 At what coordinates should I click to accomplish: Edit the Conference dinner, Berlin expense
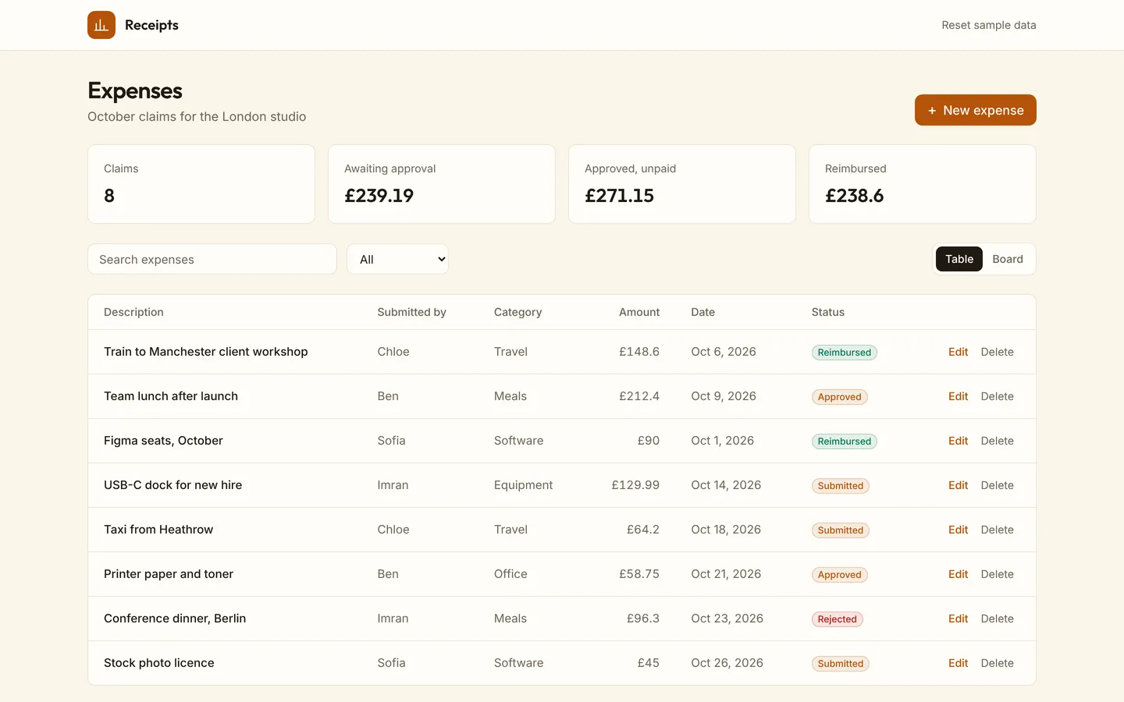[958, 619]
